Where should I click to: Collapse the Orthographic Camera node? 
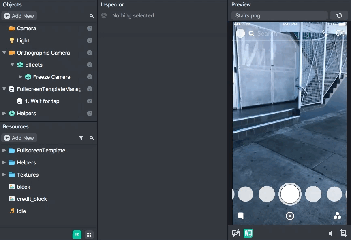[4, 53]
